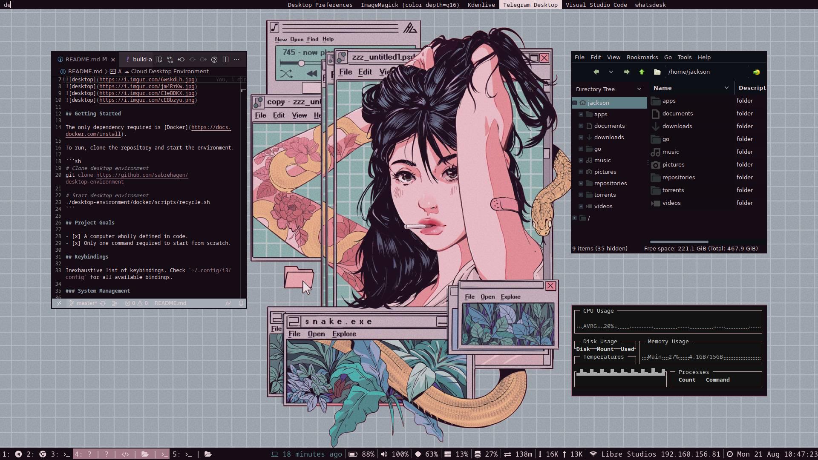The height and width of the screenshot is (460, 818).
Task: Click the Visual Studio Code taskbar icon
Action: (x=596, y=5)
